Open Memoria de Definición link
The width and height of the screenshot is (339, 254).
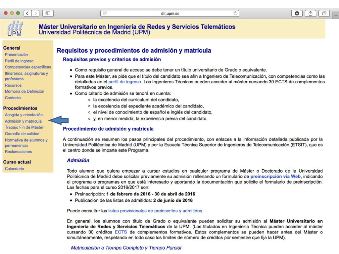[x=24, y=91]
